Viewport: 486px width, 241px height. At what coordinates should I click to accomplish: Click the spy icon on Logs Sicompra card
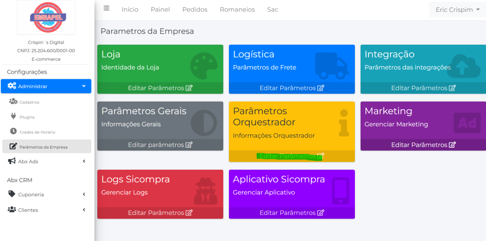coord(206,191)
